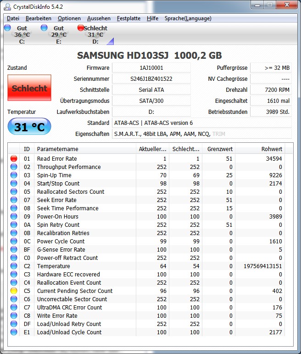
Task: Click the Standard field ATA8-ACS
Action: (x=202, y=123)
